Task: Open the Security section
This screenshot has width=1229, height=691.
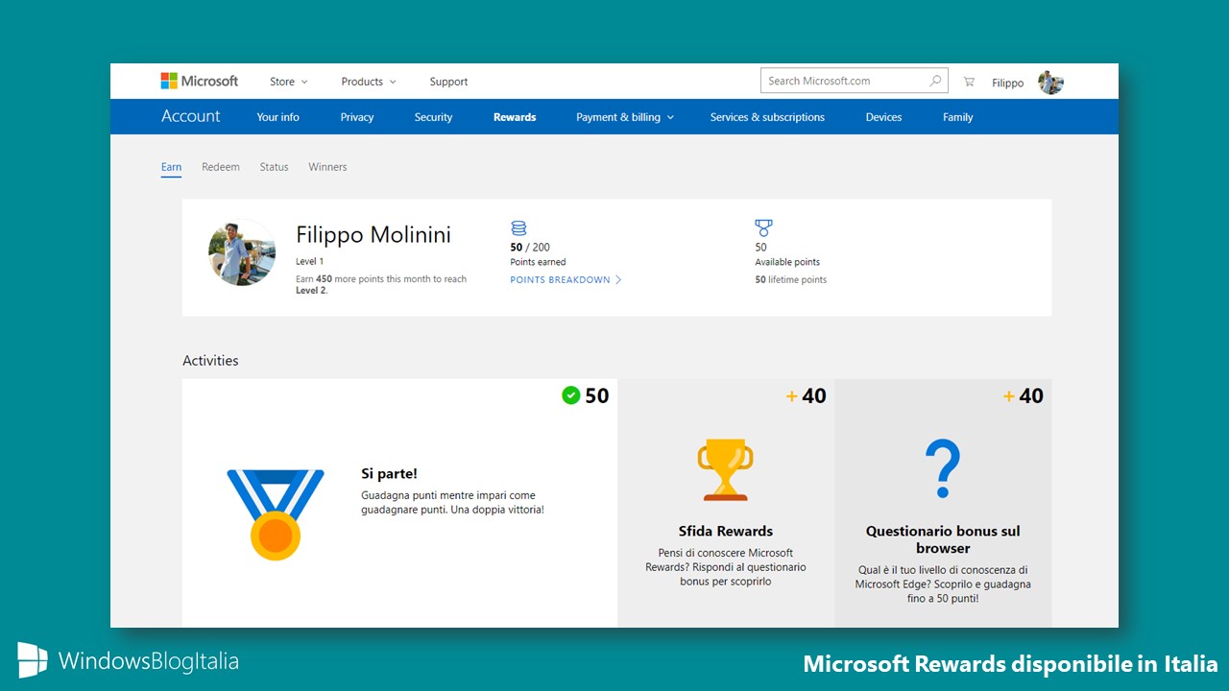Action: pos(433,117)
